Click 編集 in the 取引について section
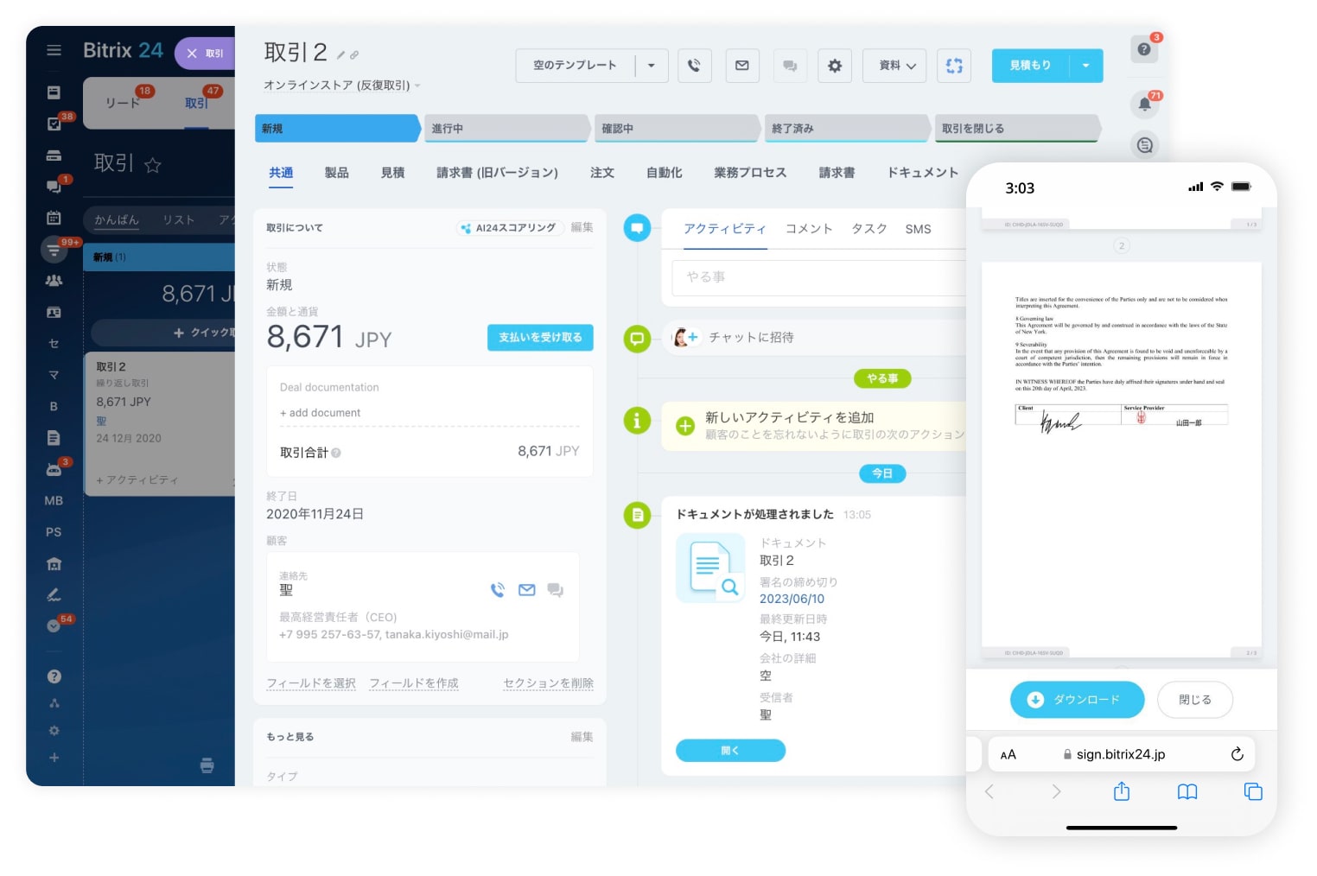This screenshot has height=876, width=1317. click(582, 227)
